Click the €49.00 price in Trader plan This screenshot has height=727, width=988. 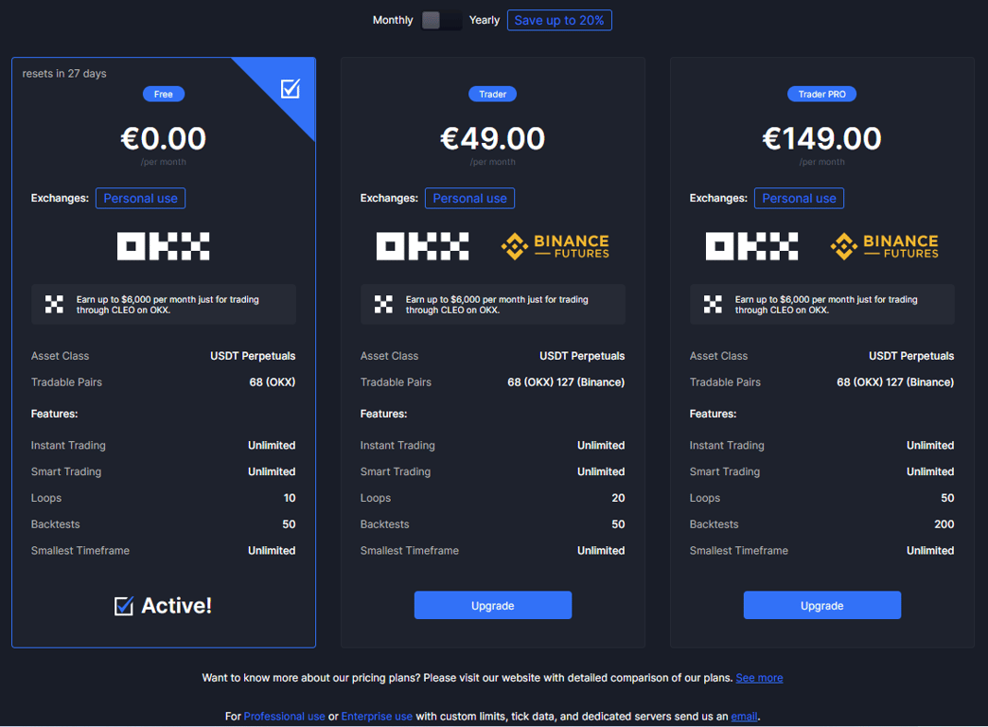pos(492,139)
